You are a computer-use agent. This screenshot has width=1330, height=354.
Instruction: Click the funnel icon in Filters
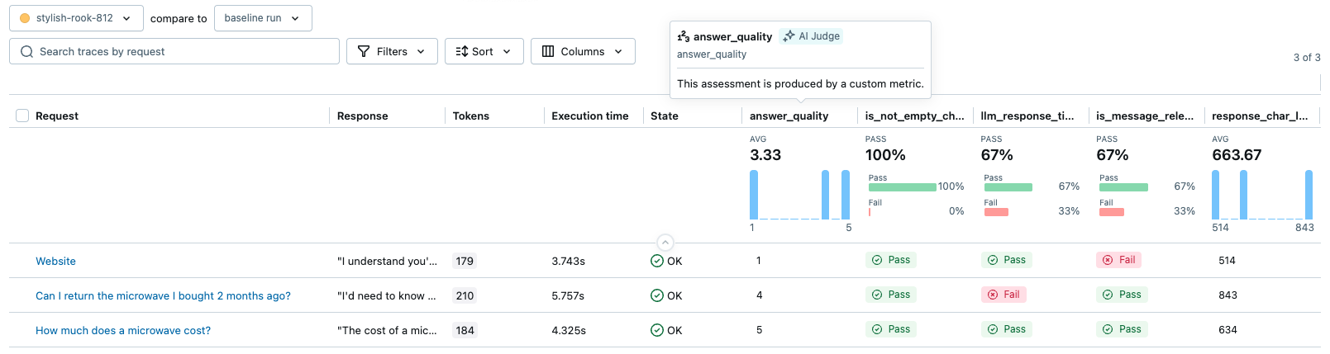(x=364, y=51)
